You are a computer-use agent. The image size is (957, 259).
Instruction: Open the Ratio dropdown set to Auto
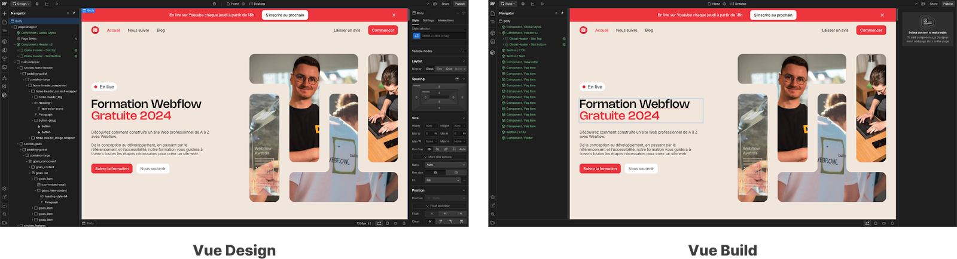coord(445,165)
